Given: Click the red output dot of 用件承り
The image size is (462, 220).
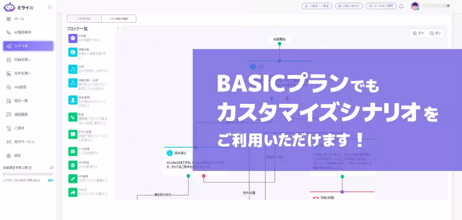Looking at the screenshot, I should [x=204, y=176].
